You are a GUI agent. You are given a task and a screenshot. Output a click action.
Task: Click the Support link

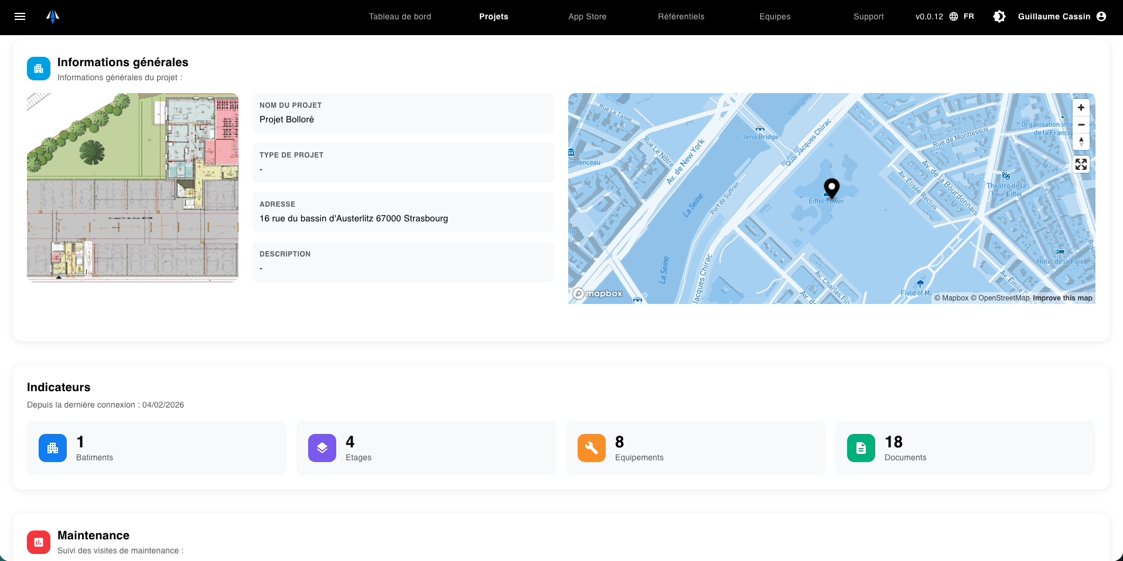[868, 16]
